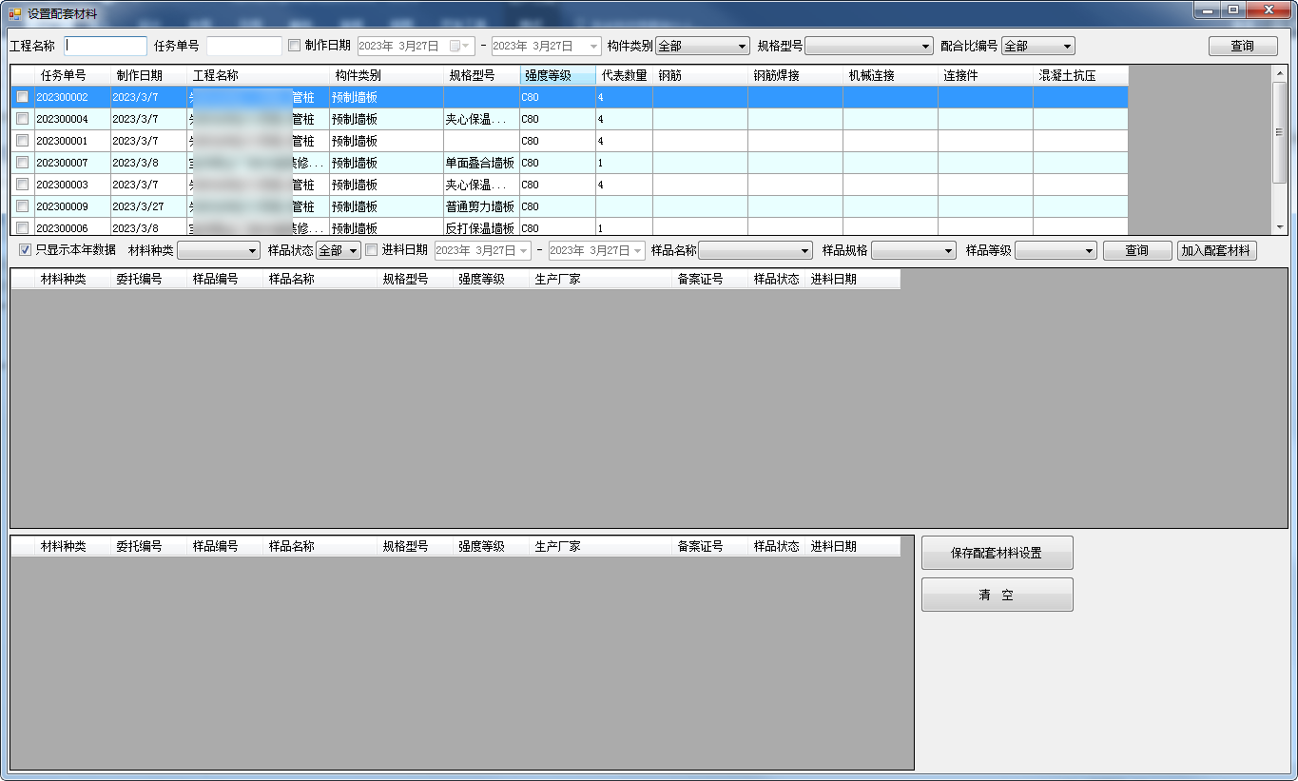Viewport: 1298px width, 781px height.
Task: Toggle the 进料日期 checkbox
Action: point(372,250)
